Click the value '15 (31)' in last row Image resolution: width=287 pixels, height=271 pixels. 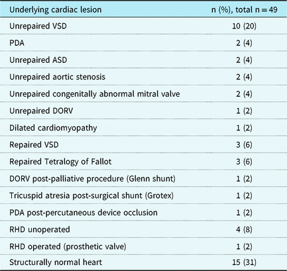(x=244, y=262)
